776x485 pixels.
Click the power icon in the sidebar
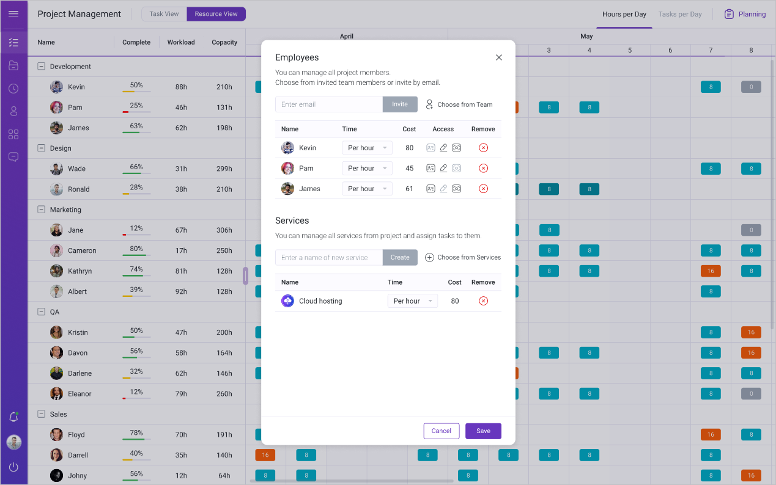(13, 467)
